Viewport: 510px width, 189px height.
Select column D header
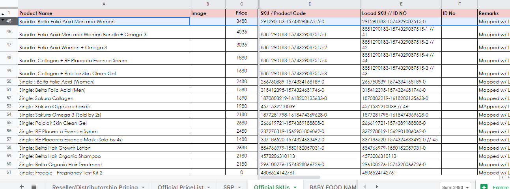click(x=310, y=4)
